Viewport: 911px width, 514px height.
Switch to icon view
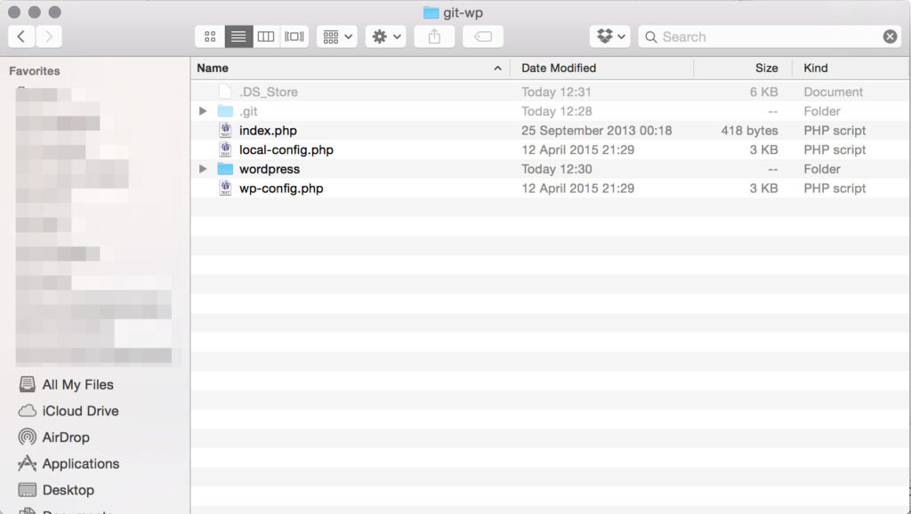(x=210, y=36)
